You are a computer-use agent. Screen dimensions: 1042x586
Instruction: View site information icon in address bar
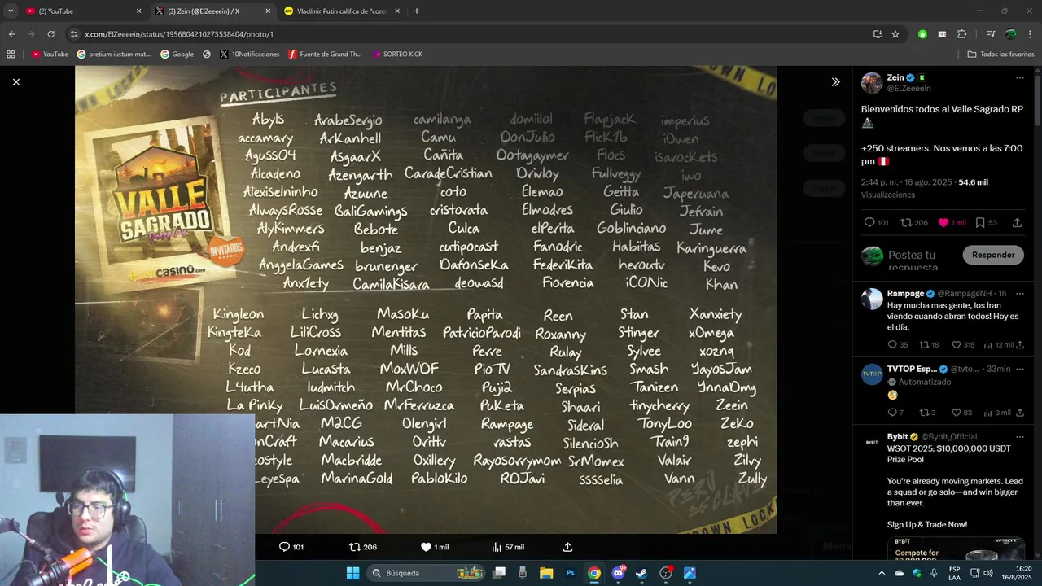pyautogui.click(x=74, y=34)
